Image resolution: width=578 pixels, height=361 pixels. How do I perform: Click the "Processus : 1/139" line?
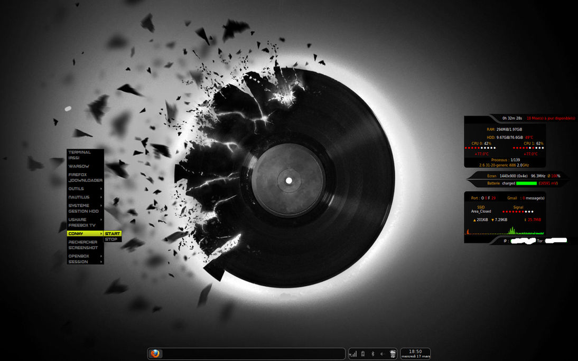[506, 160]
